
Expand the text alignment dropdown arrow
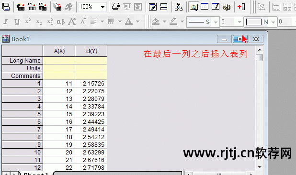[102, 22]
